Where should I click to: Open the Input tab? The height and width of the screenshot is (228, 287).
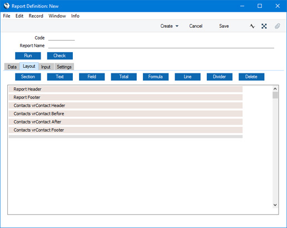point(46,67)
